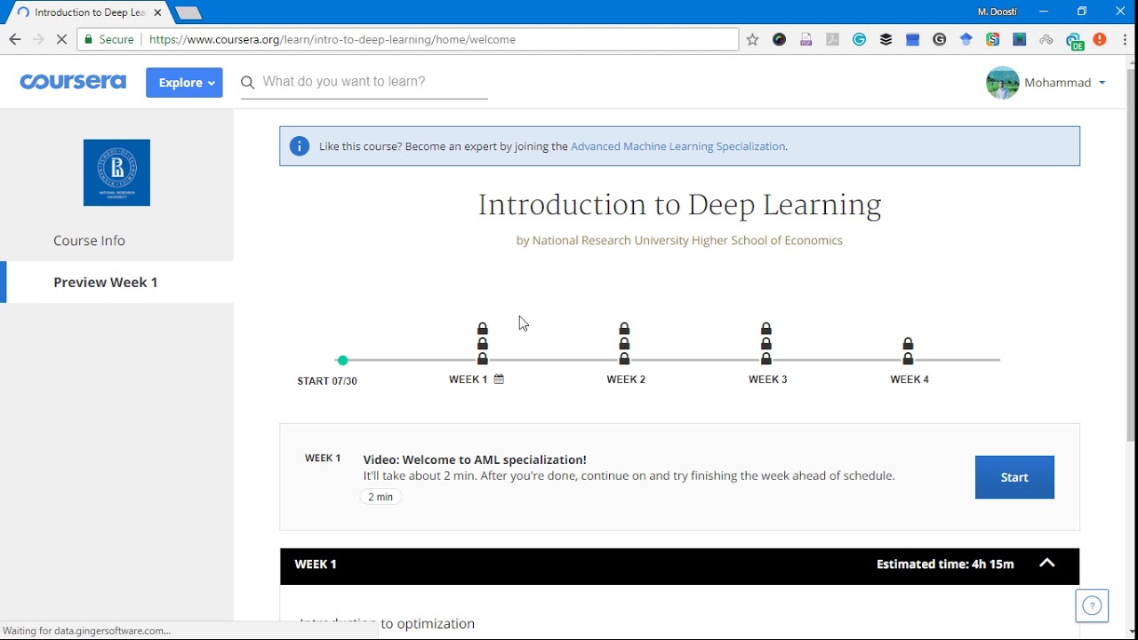Screen dimensions: 1138x640
Task: Click the Coursera logo
Action: pos(73,82)
